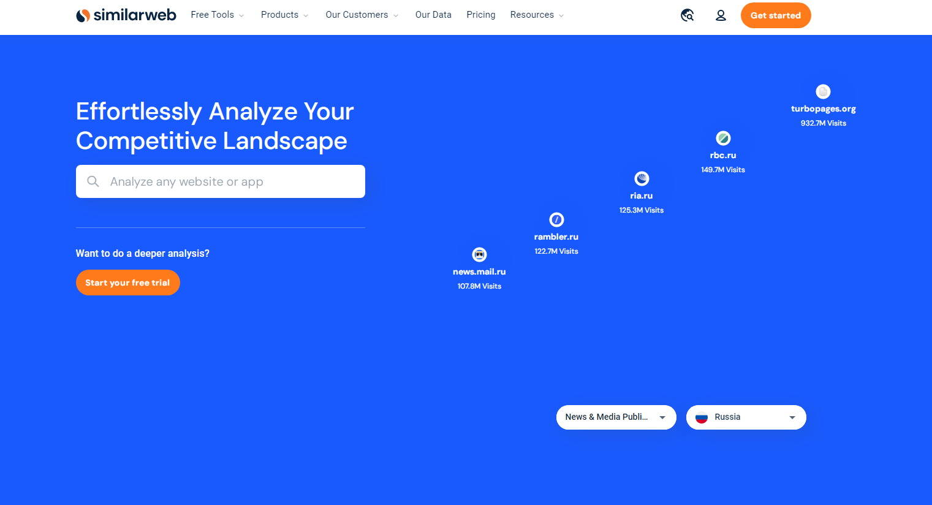Go to Pricing page
Viewport: 932px width, 505px height.
click(x=481, y=15)
